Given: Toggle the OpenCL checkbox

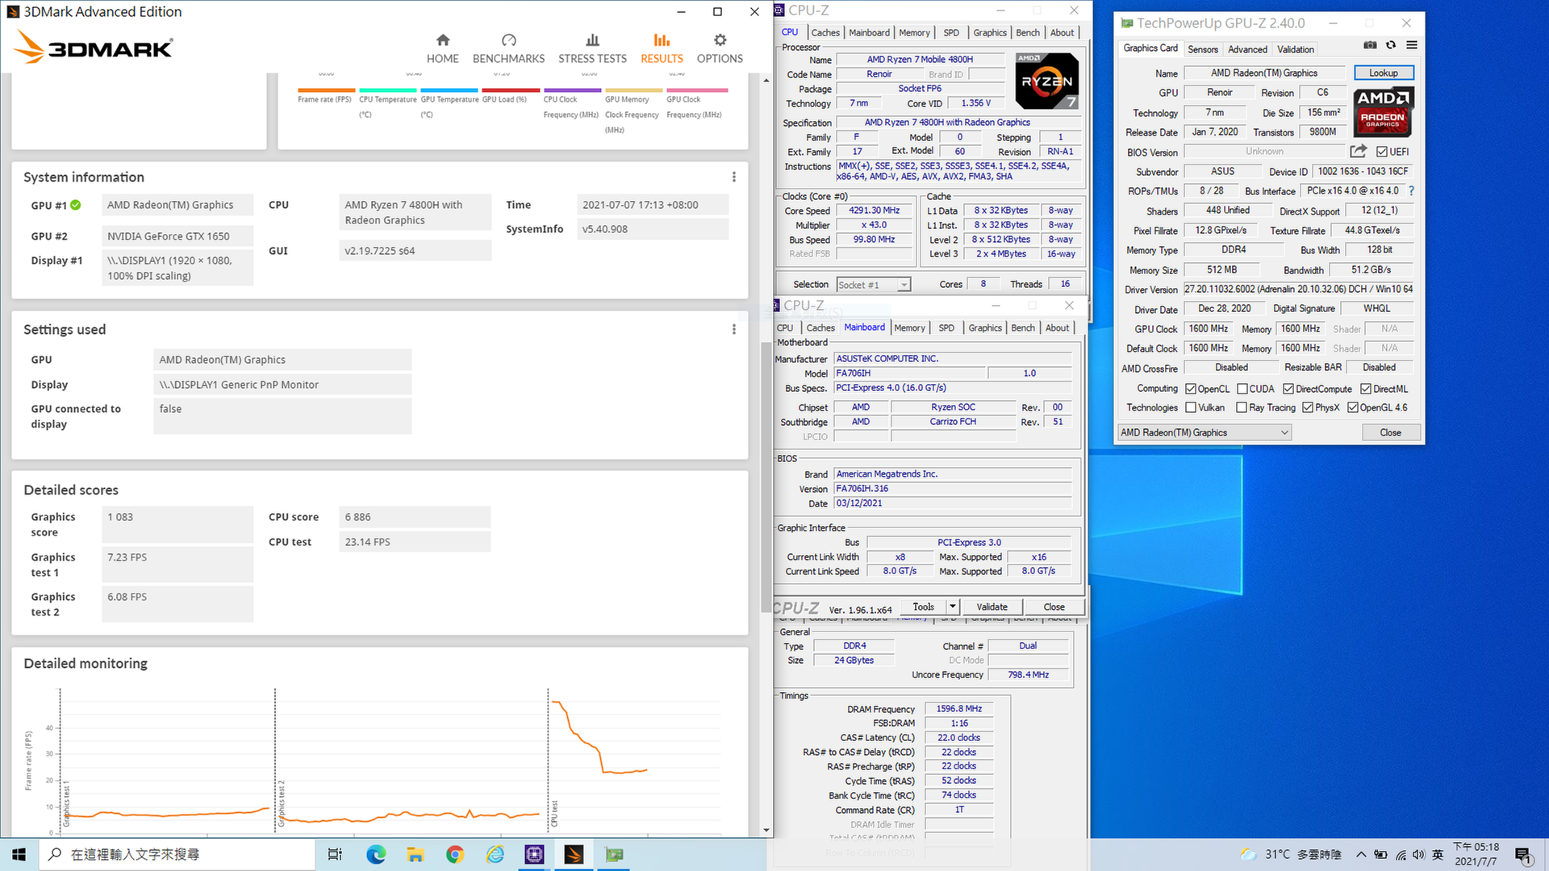Looking at the screenshot, I should tap(1191, 389).
